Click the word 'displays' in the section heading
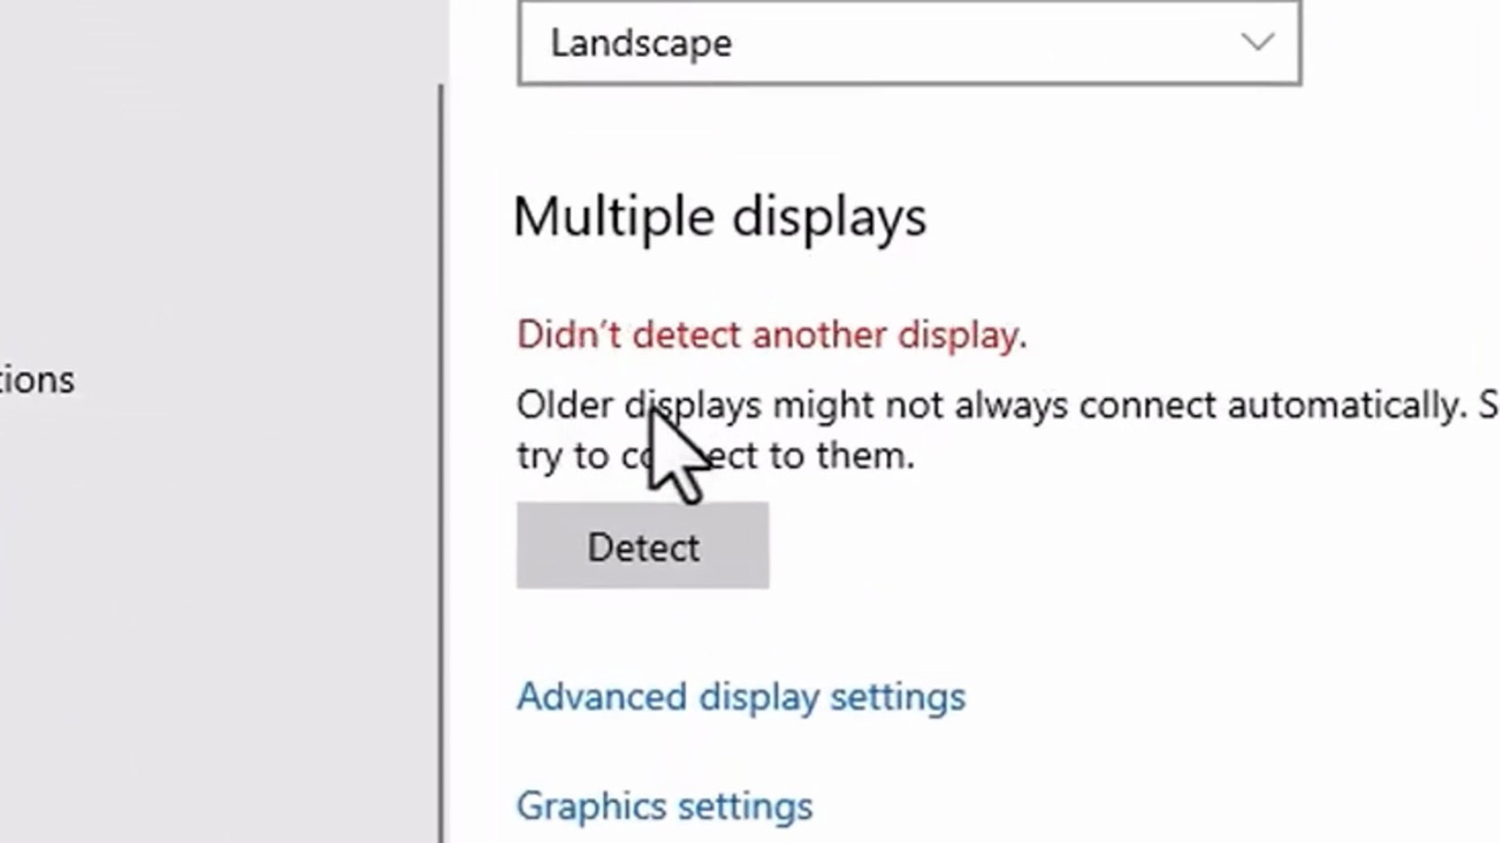Screen dimensions: 1500x843 click(x=830, y=216)
